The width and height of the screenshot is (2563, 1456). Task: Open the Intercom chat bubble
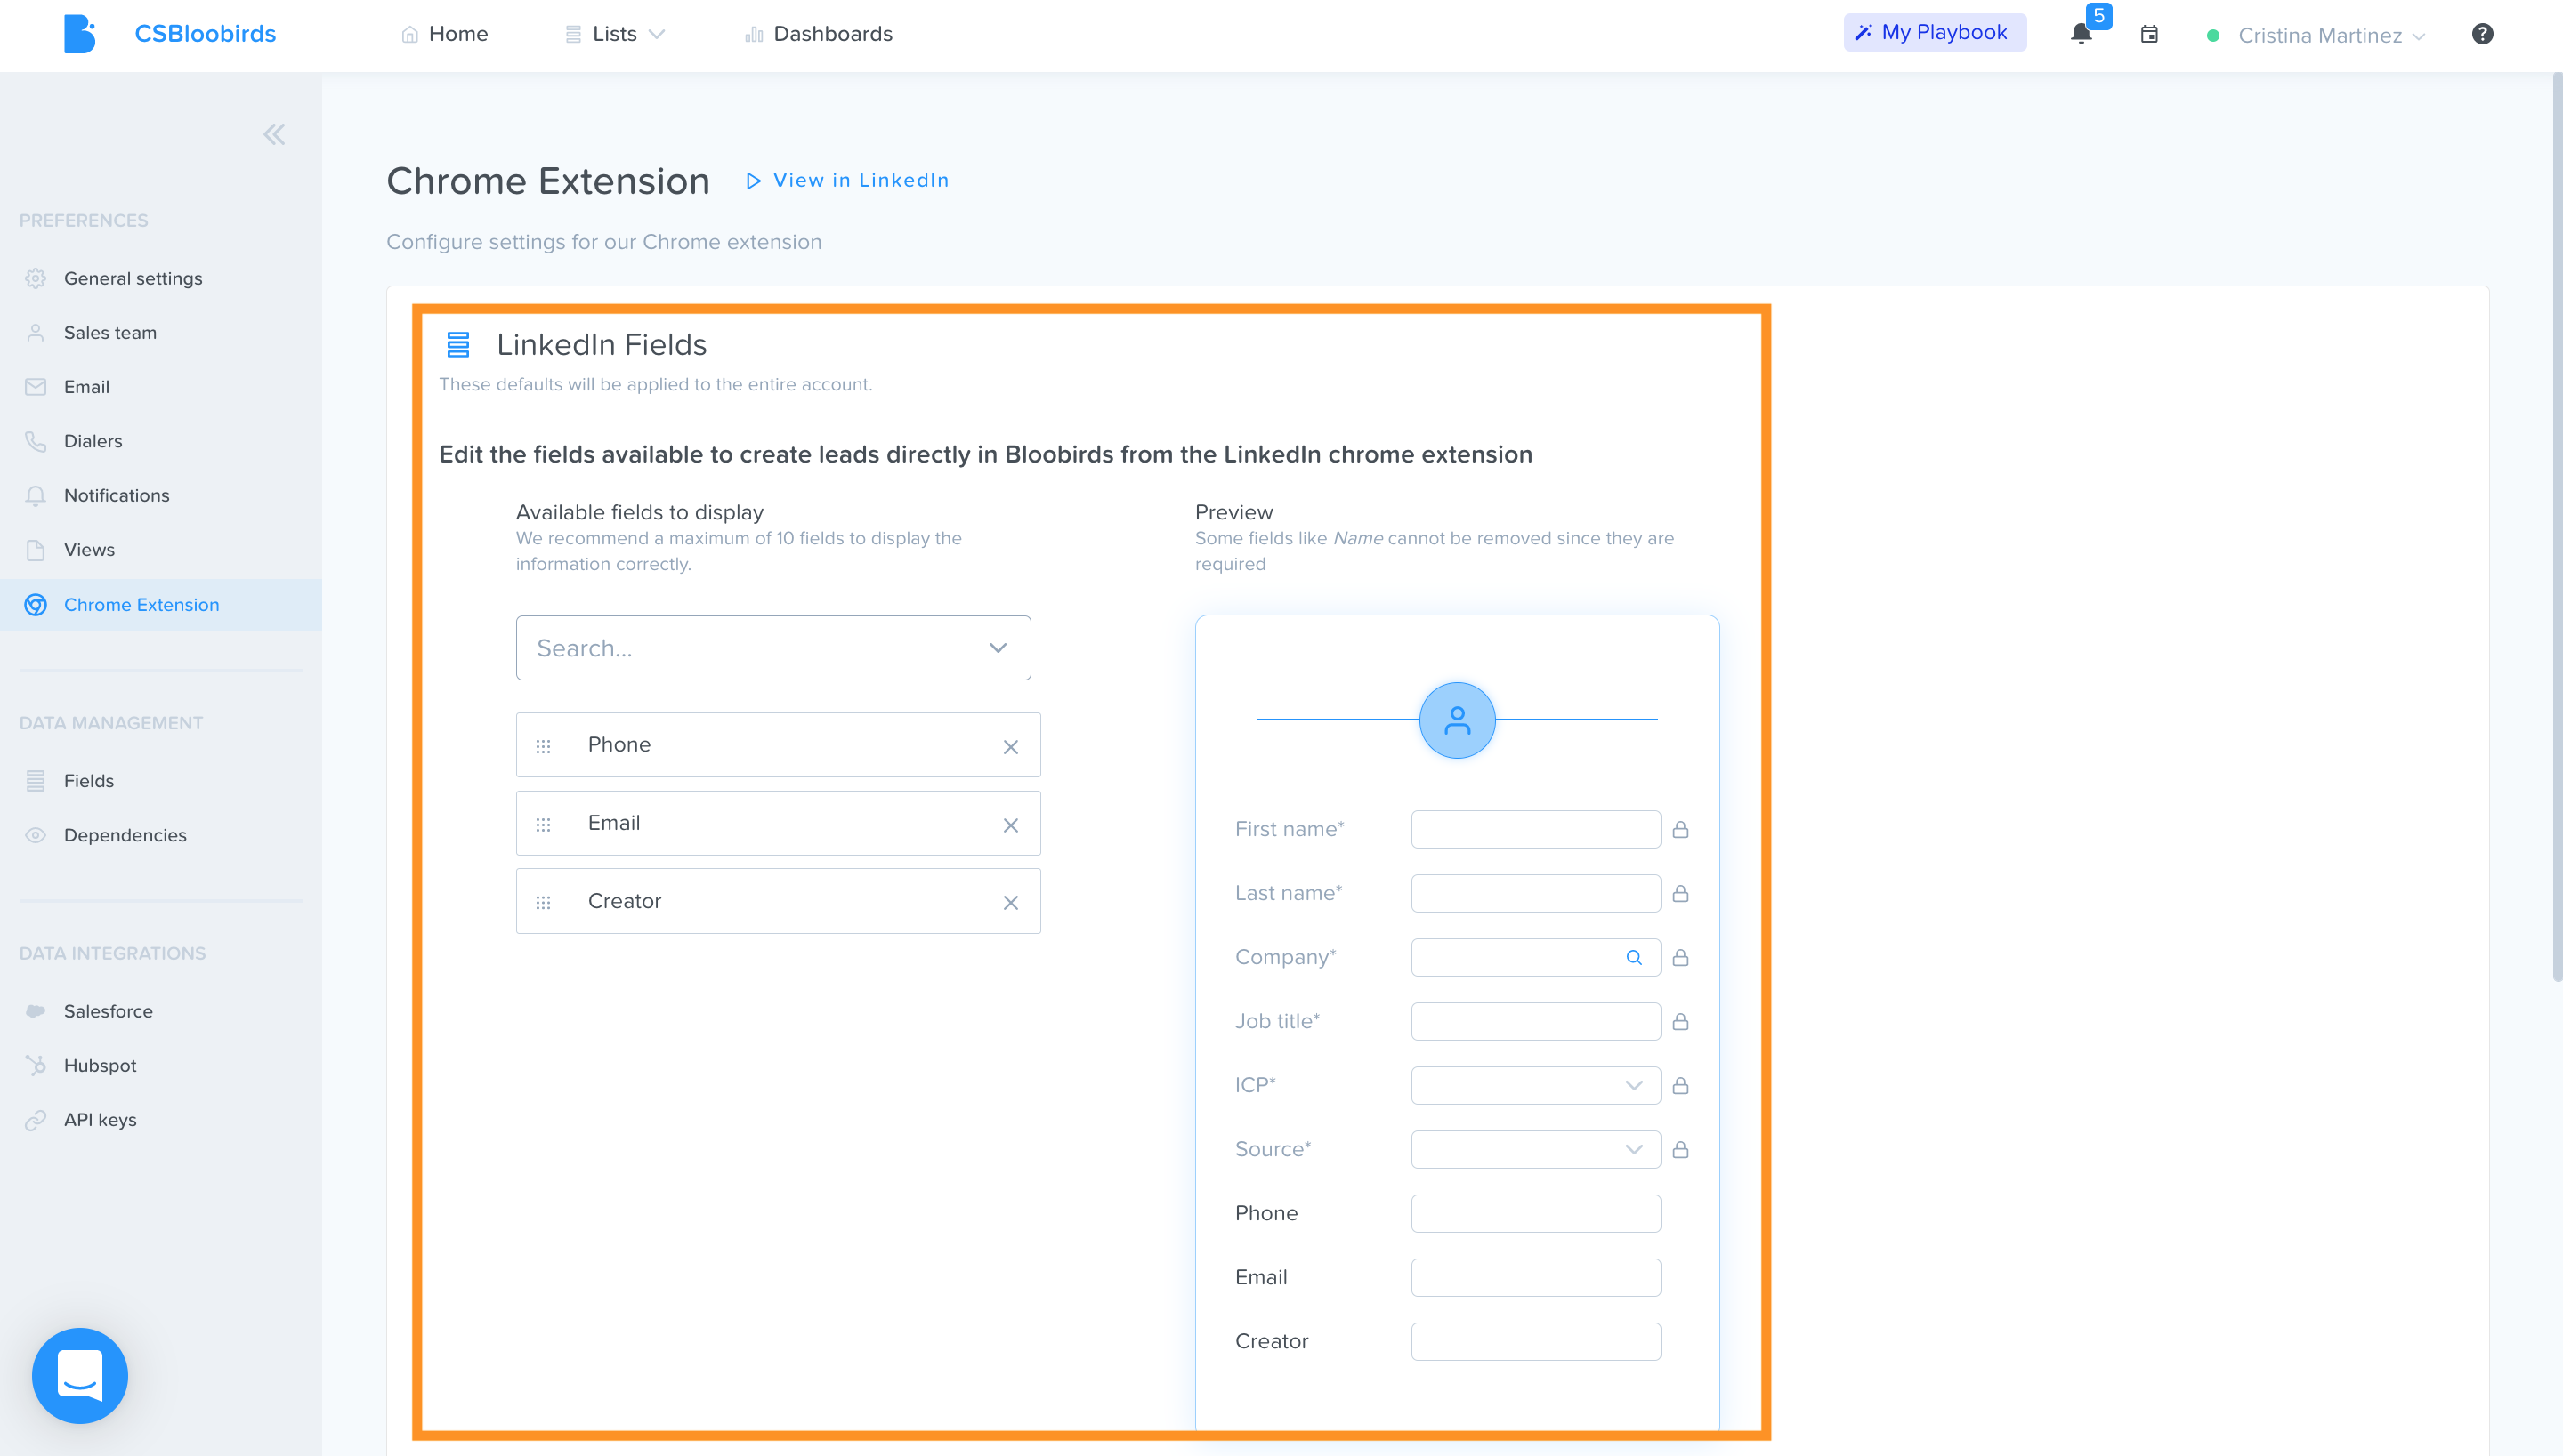click(80, 1375)
